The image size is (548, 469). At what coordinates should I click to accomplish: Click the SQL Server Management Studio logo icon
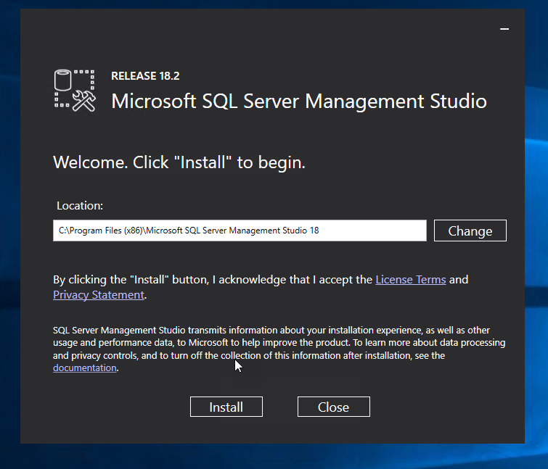pyautogui.click(x=75, y=91)
